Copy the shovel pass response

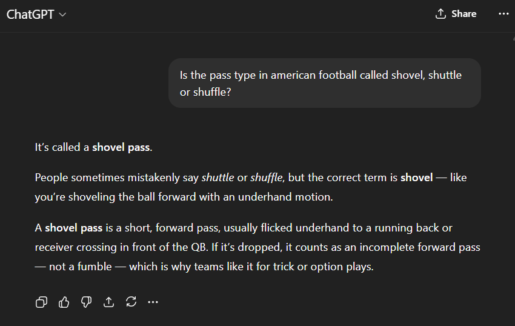[41, 302]
